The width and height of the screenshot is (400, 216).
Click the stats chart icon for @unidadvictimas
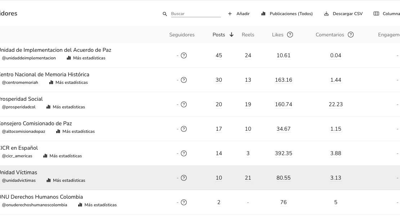point(49,180)
